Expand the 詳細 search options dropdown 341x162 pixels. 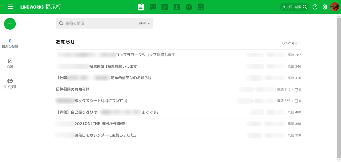pyautogui.click(x=145, y=23)
